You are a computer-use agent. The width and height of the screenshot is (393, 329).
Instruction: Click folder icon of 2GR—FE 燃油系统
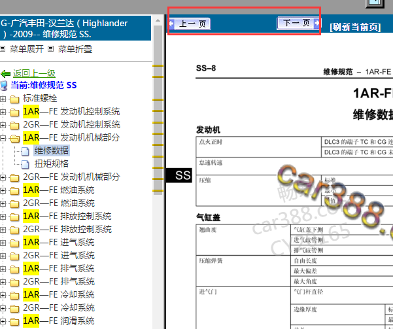pos(14,204)
